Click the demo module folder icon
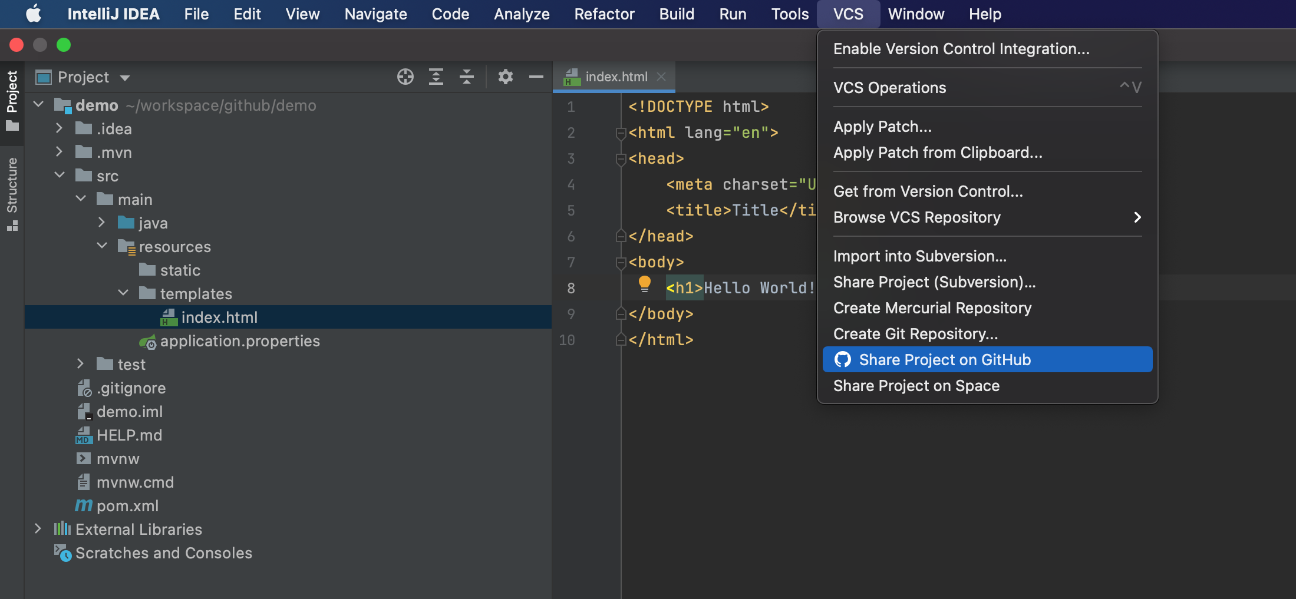1296x599 pixels. click(x=62, y=105)
